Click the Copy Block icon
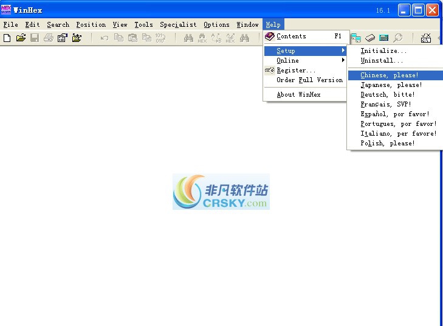 point(118,38)
